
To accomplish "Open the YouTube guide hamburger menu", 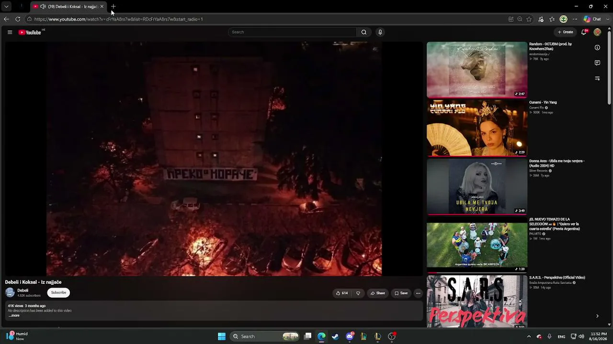I will click(10, 32).
